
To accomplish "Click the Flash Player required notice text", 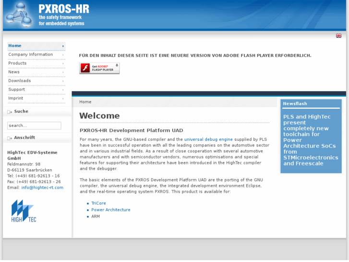I will click(195, 55).
